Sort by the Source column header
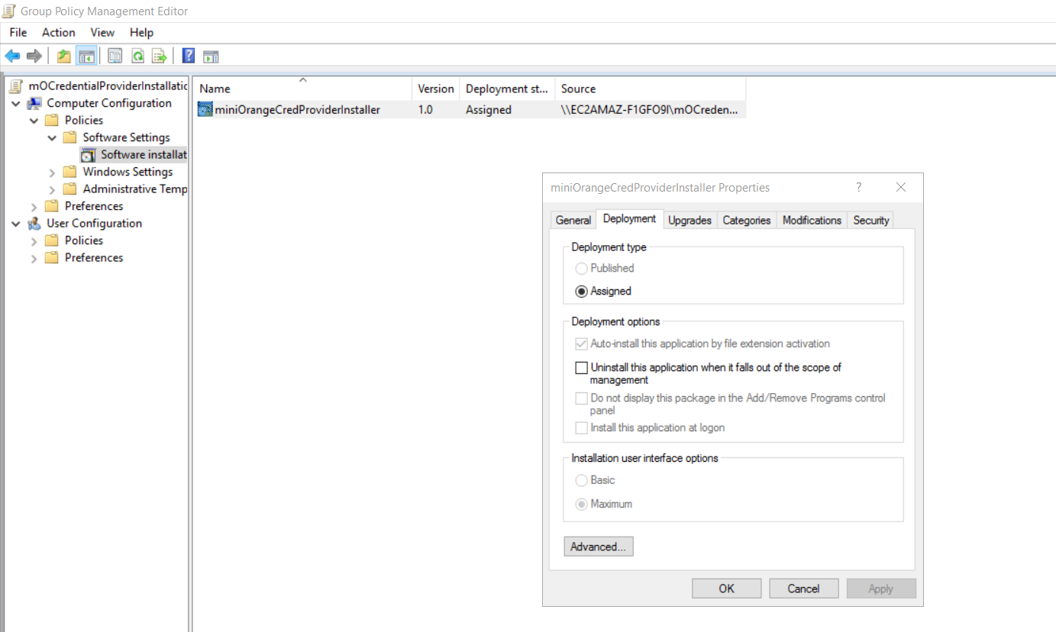The width and height of the screenshot is (1056, 632). pos(651,89)
